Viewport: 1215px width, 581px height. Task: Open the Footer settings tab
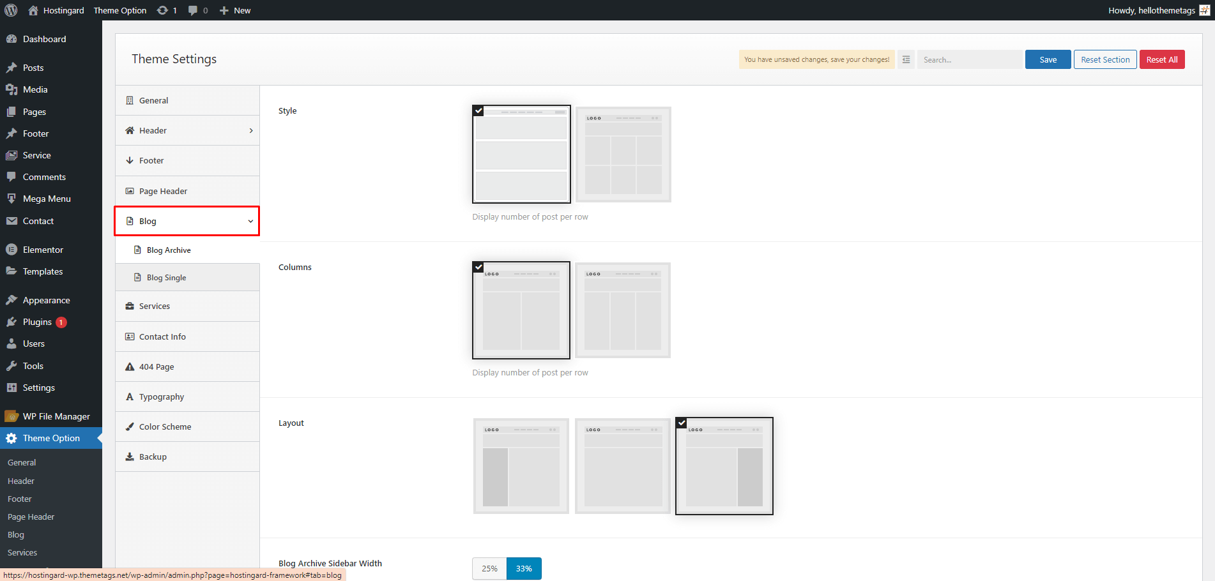tap(187, 160)
